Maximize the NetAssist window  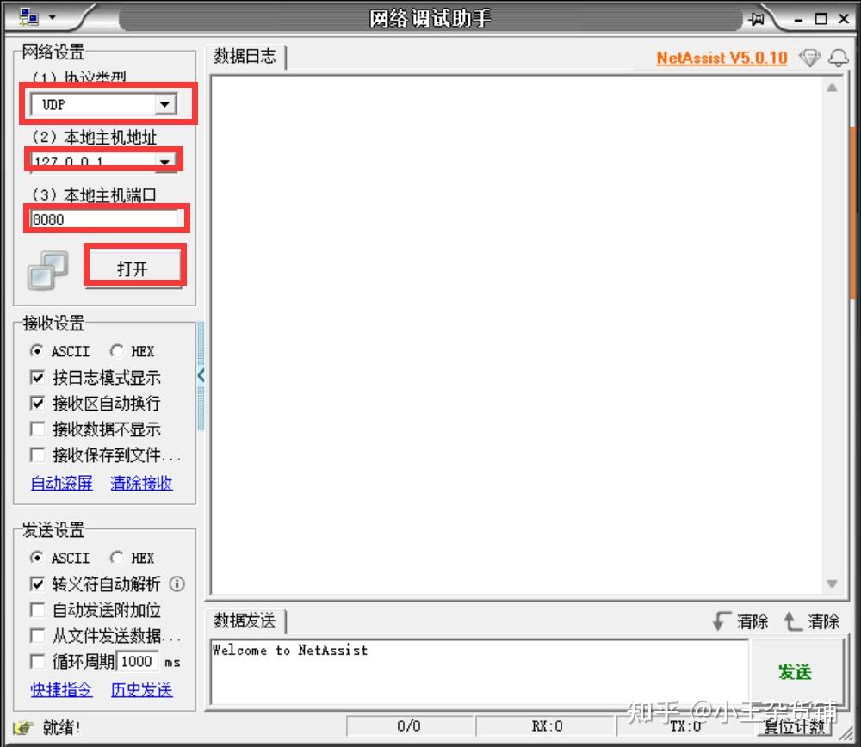click(821, 19)
